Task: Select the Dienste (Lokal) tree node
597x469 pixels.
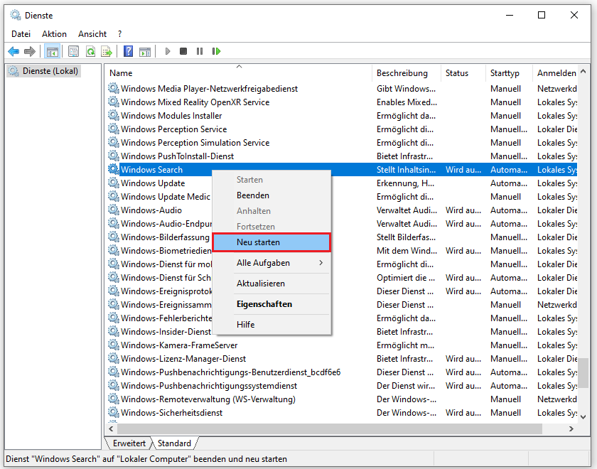Action: pos(44,71)
